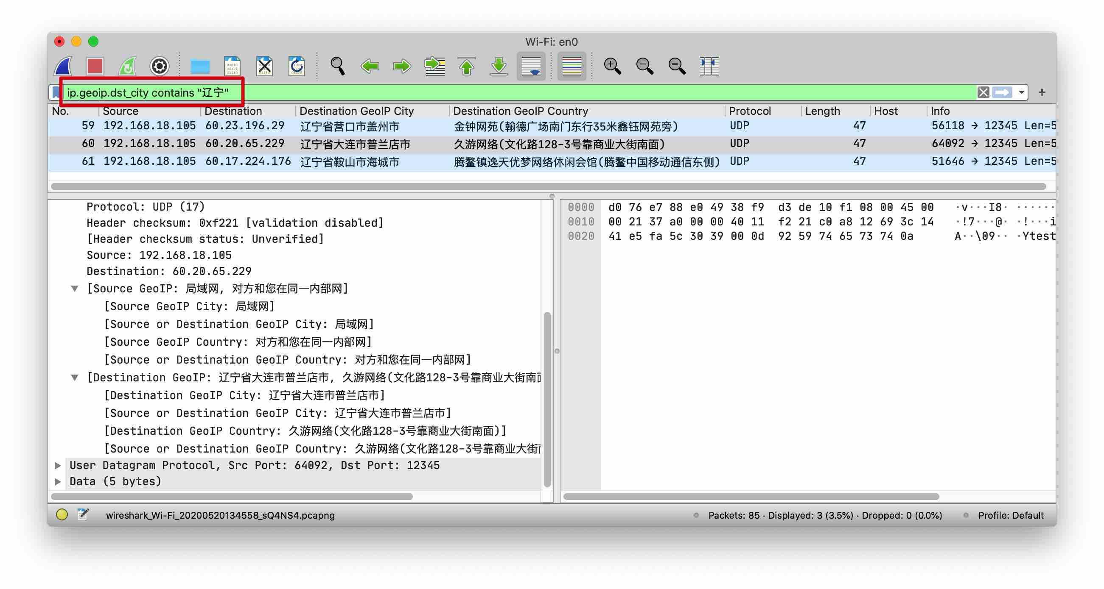This screenshot has height=589, width=1104.
Task: Click the packet list horizontal scrollbar
Action: (548, 186)
